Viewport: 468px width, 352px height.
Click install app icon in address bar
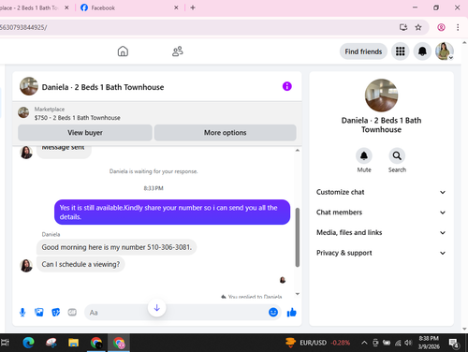click(403, 27)
